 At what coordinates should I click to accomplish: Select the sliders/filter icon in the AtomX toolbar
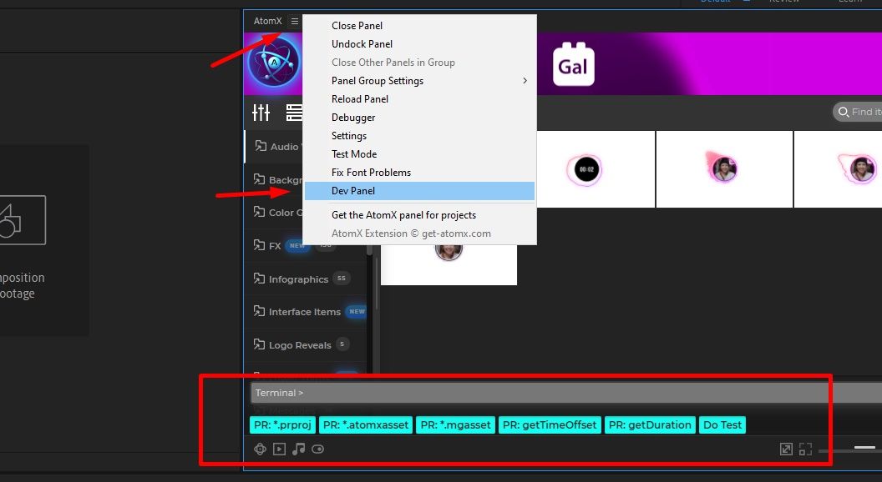(x=261, y=112)
